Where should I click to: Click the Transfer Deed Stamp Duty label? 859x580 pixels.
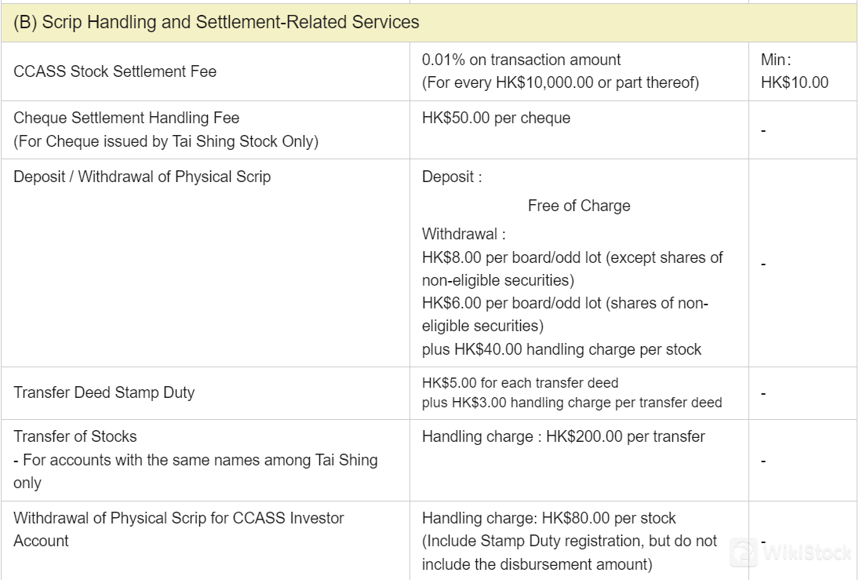104,393
